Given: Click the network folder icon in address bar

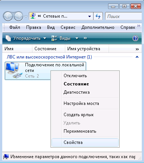Looking at the screenshot, I should click(x=33, y=16).
